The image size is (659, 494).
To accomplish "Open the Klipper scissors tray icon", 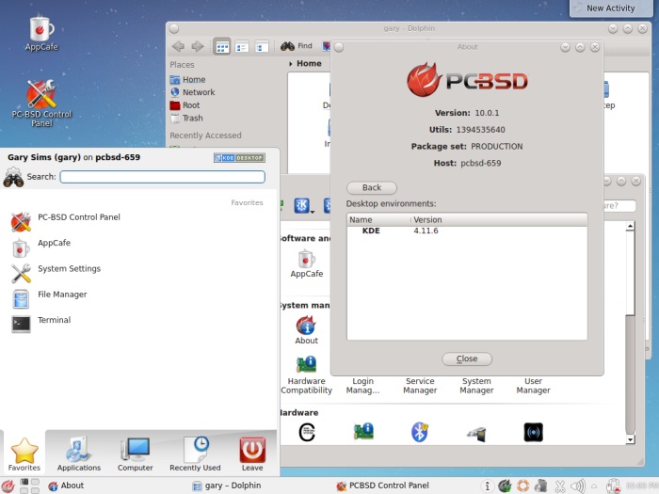I will 560,486.
